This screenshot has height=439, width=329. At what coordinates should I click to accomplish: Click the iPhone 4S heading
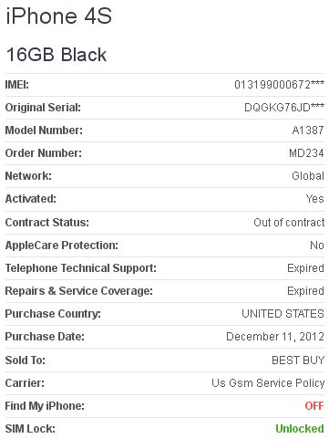point(59,16)
